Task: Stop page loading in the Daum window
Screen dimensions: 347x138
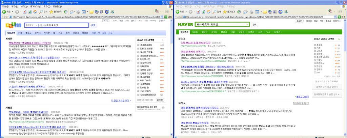Action: coord(25,12)
